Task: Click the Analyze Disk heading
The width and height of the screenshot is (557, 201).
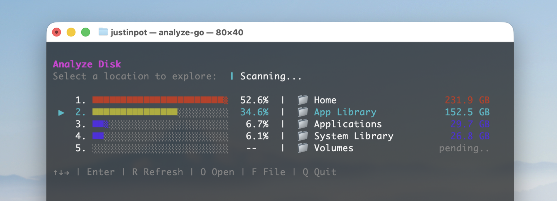Action: pos(87,64)
